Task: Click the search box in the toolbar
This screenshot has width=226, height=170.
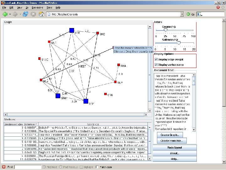Action: click(213, 14)
